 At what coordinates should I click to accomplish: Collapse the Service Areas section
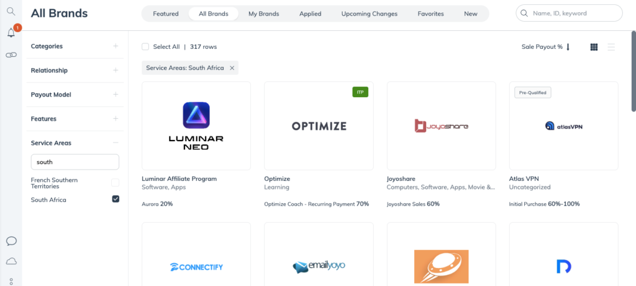[x=116, y=143]
